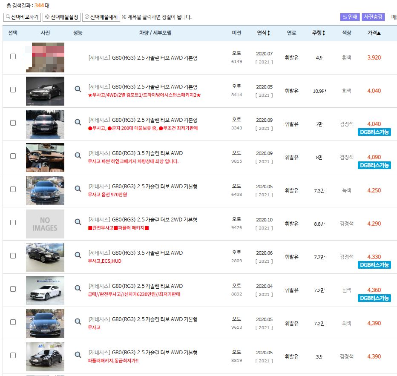Click color value 녹색
The image size is (397, 376).
click(347, 190)
